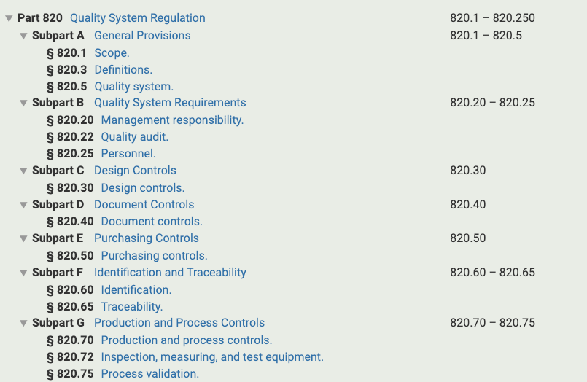The image size is (587, 382).
Task: Open the Traceability section link
Action: [132, 307]
